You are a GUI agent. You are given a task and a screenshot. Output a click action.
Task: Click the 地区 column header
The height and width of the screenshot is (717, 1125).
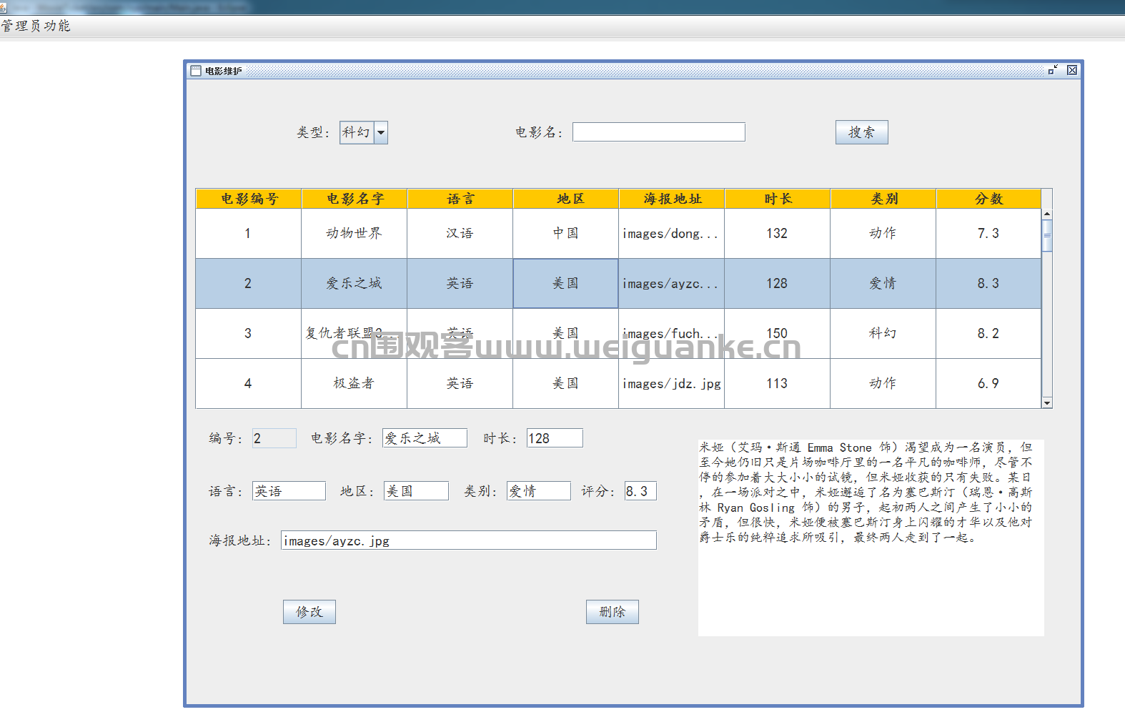coord(566,199)
